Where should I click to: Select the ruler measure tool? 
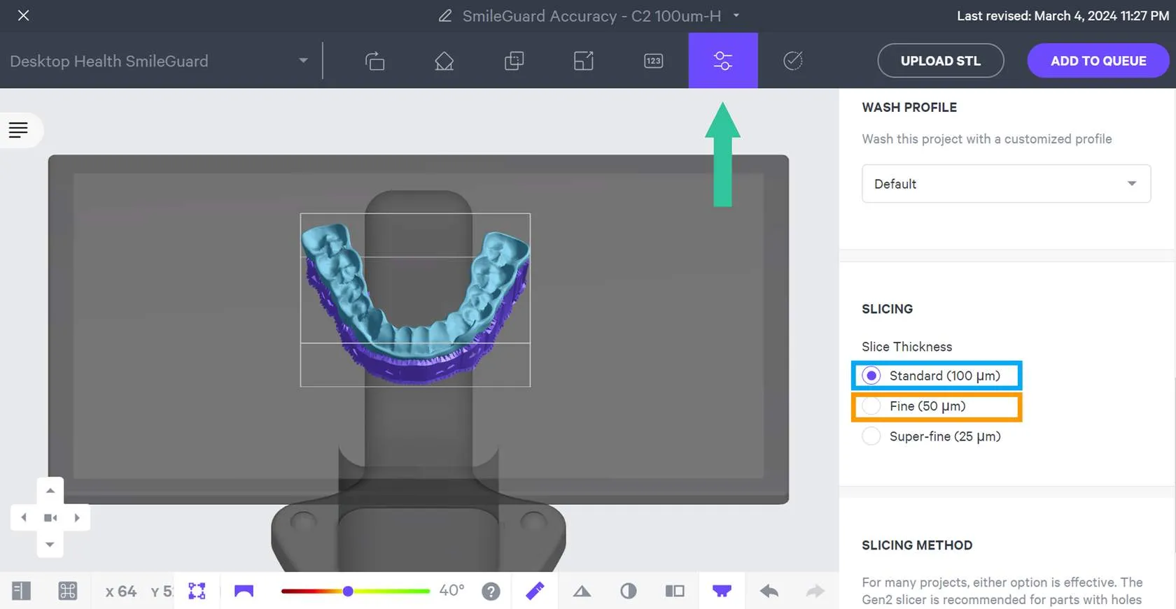pyautogui.click(x=535, y=591)
